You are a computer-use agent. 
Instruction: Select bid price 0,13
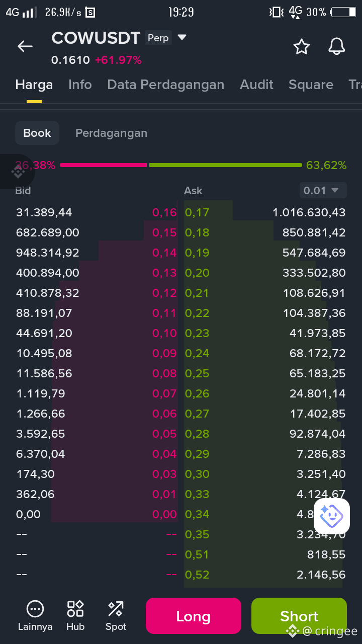164,273
